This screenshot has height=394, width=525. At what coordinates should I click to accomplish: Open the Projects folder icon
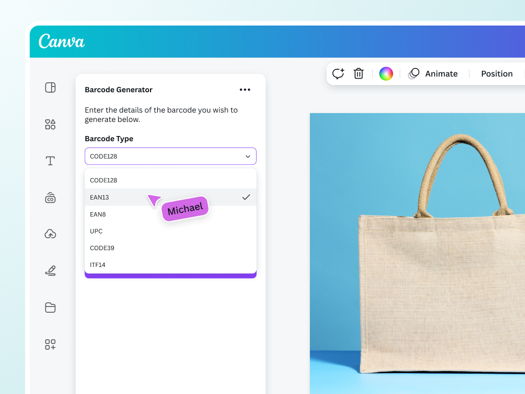[x=50, y=307]
